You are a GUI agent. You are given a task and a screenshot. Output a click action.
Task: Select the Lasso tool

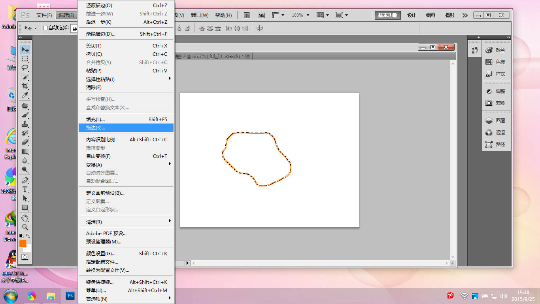[x=25, y=68]
